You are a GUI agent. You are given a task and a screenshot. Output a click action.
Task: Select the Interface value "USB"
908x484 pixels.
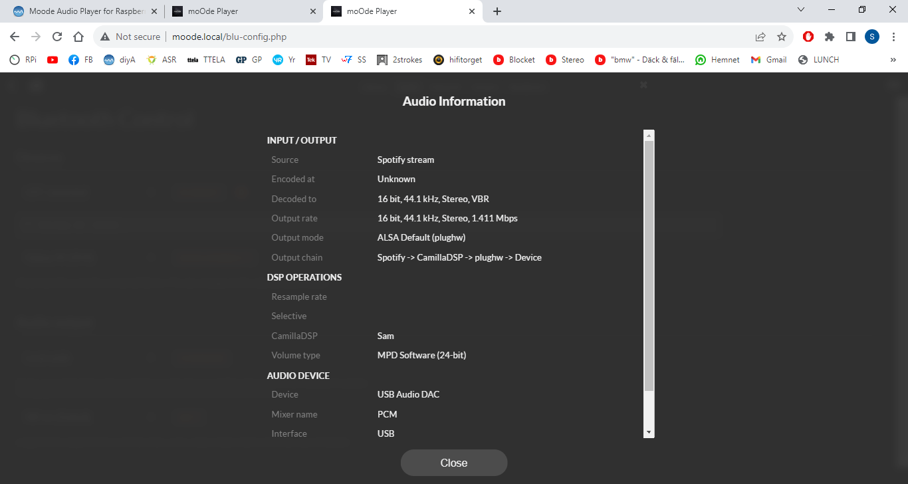click(x=386, y=433)
